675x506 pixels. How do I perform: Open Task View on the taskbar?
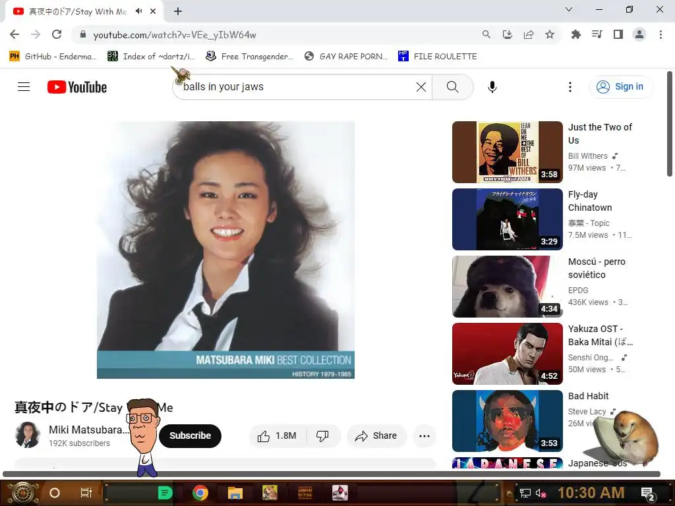[86, 493]
